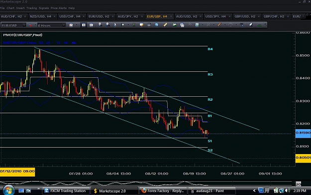Click the 2:39 PM taskbar clock
311x195 pixels.
point(300,191)
